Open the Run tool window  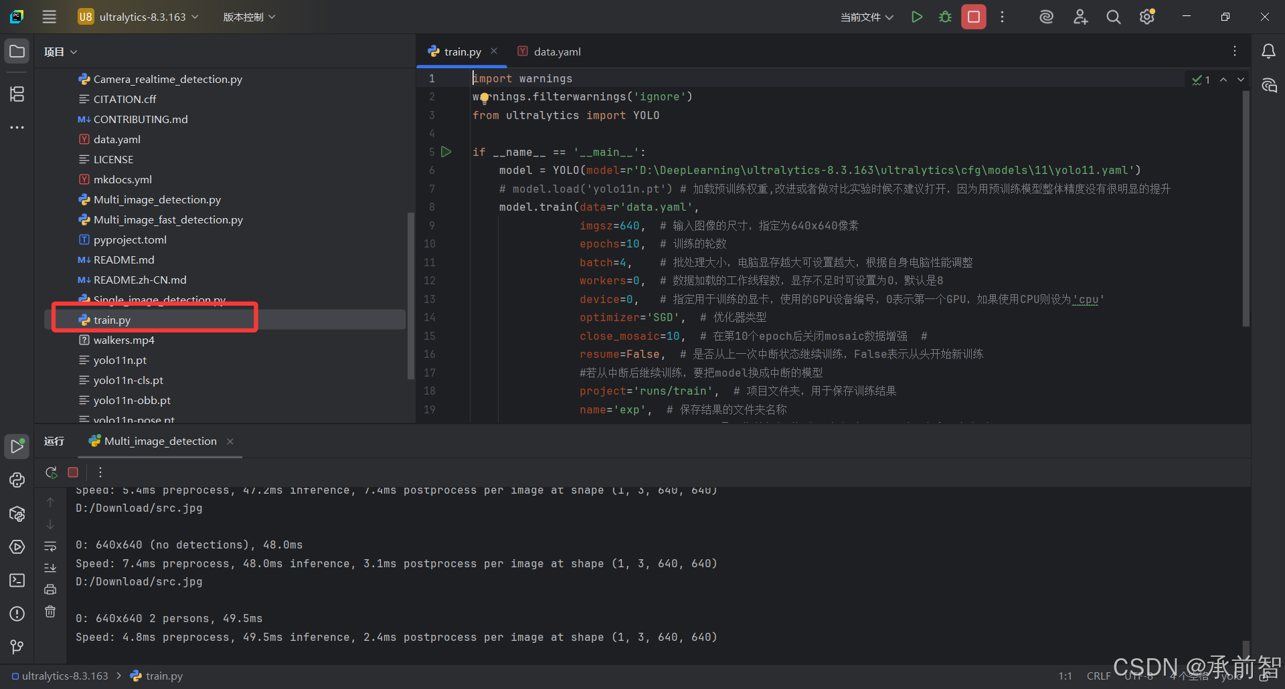(17, 446)
